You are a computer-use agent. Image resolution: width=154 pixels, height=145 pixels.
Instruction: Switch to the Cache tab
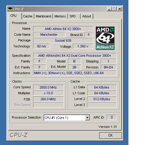[28, 16]
